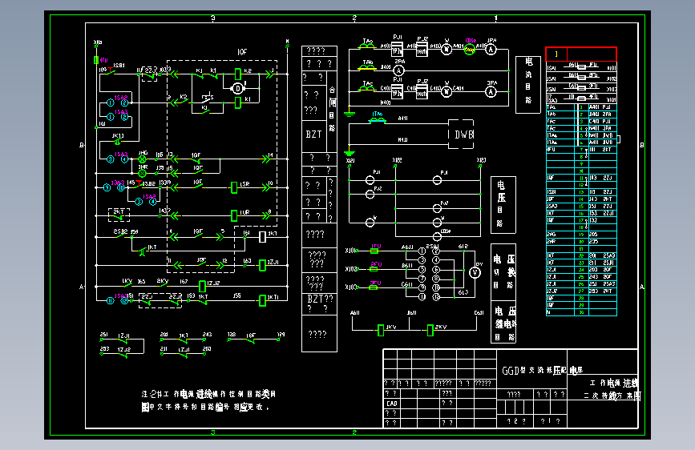Click the DWB dashed box

coord(461,135)
